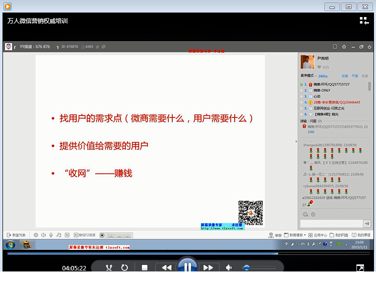Open 我的网盘 cloud drive
Image resolution: width=376 pixels, height=283 pixels.
pyautogui.click(x=339, y=235)
